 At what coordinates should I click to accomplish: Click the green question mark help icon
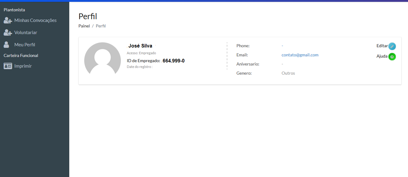click(392, 57)
